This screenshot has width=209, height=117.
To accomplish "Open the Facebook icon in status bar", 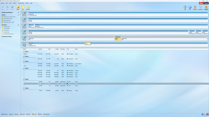I will point(203,114).
